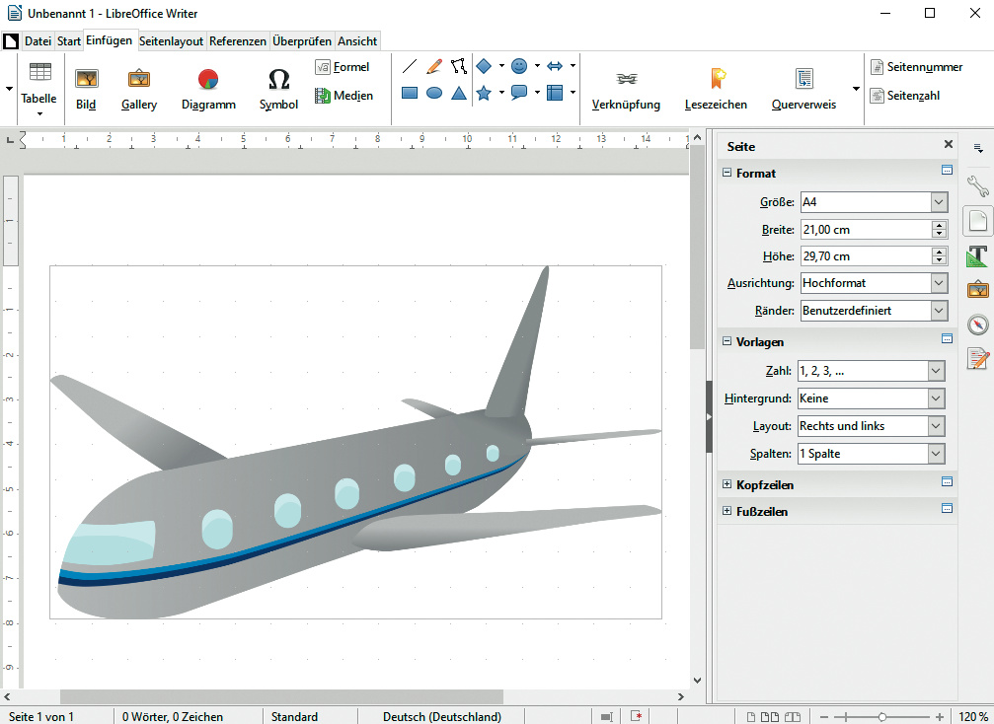
Task: Select the line drawing tool
Action: pyautogui.click(x=410, y=67)
